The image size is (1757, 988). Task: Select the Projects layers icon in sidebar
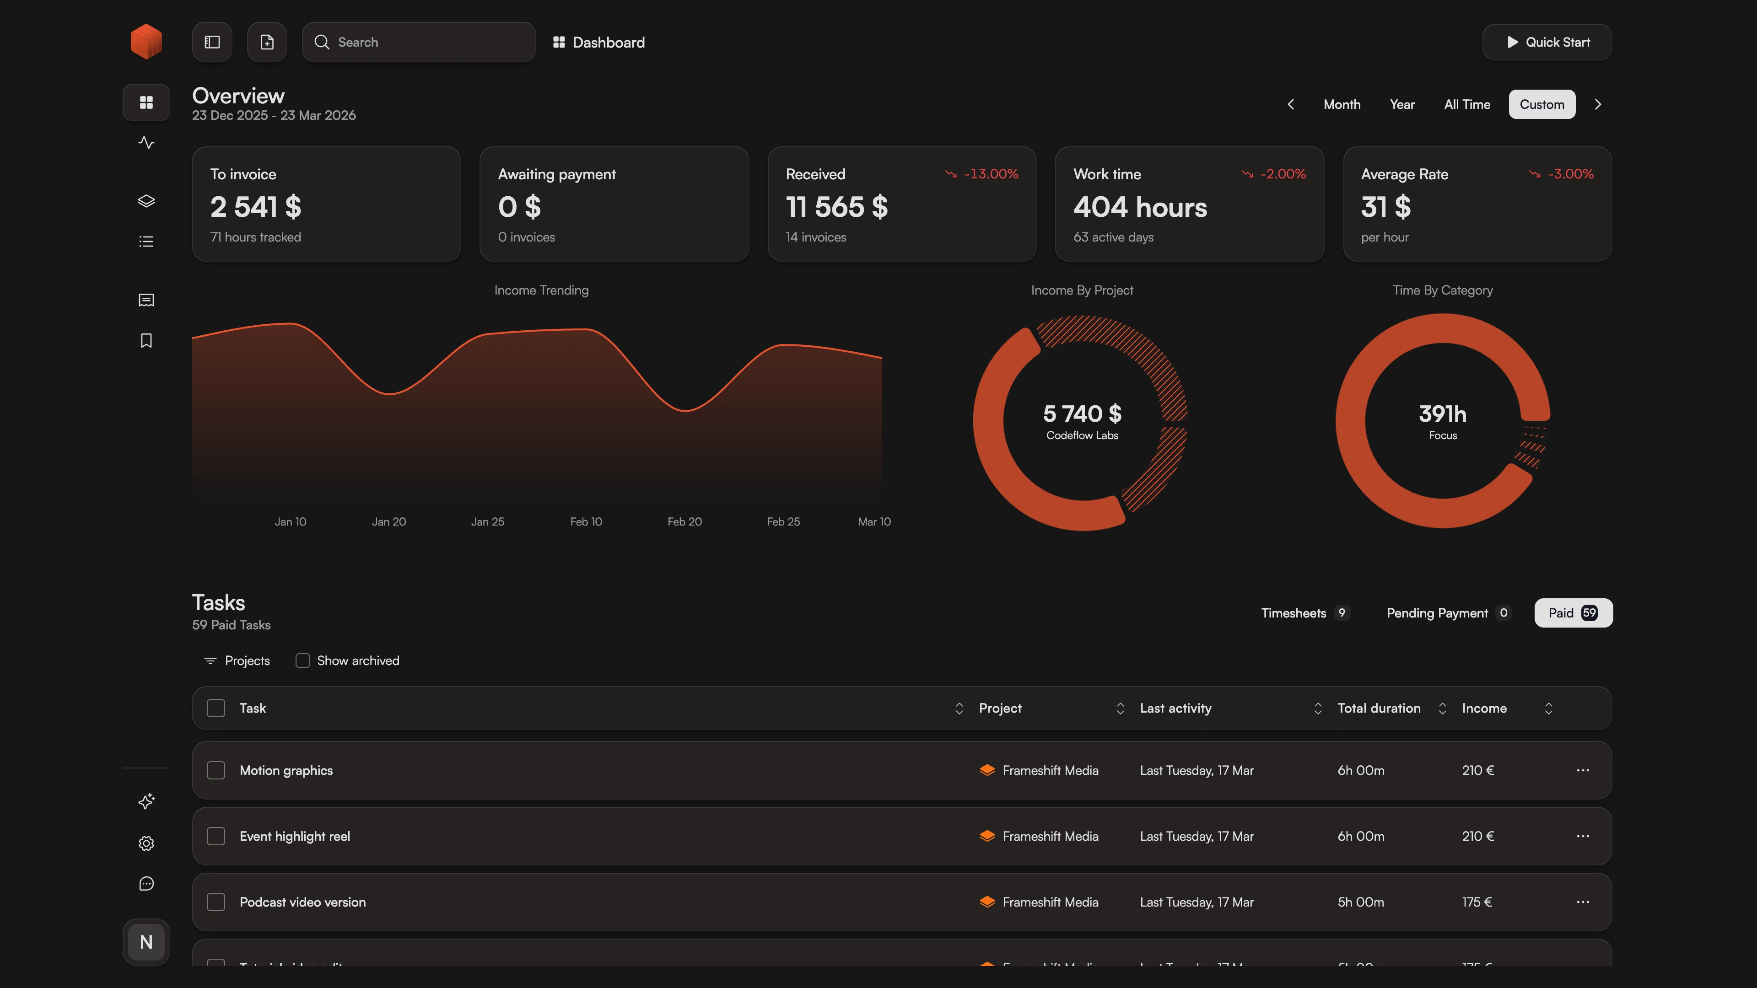point(146,200)
